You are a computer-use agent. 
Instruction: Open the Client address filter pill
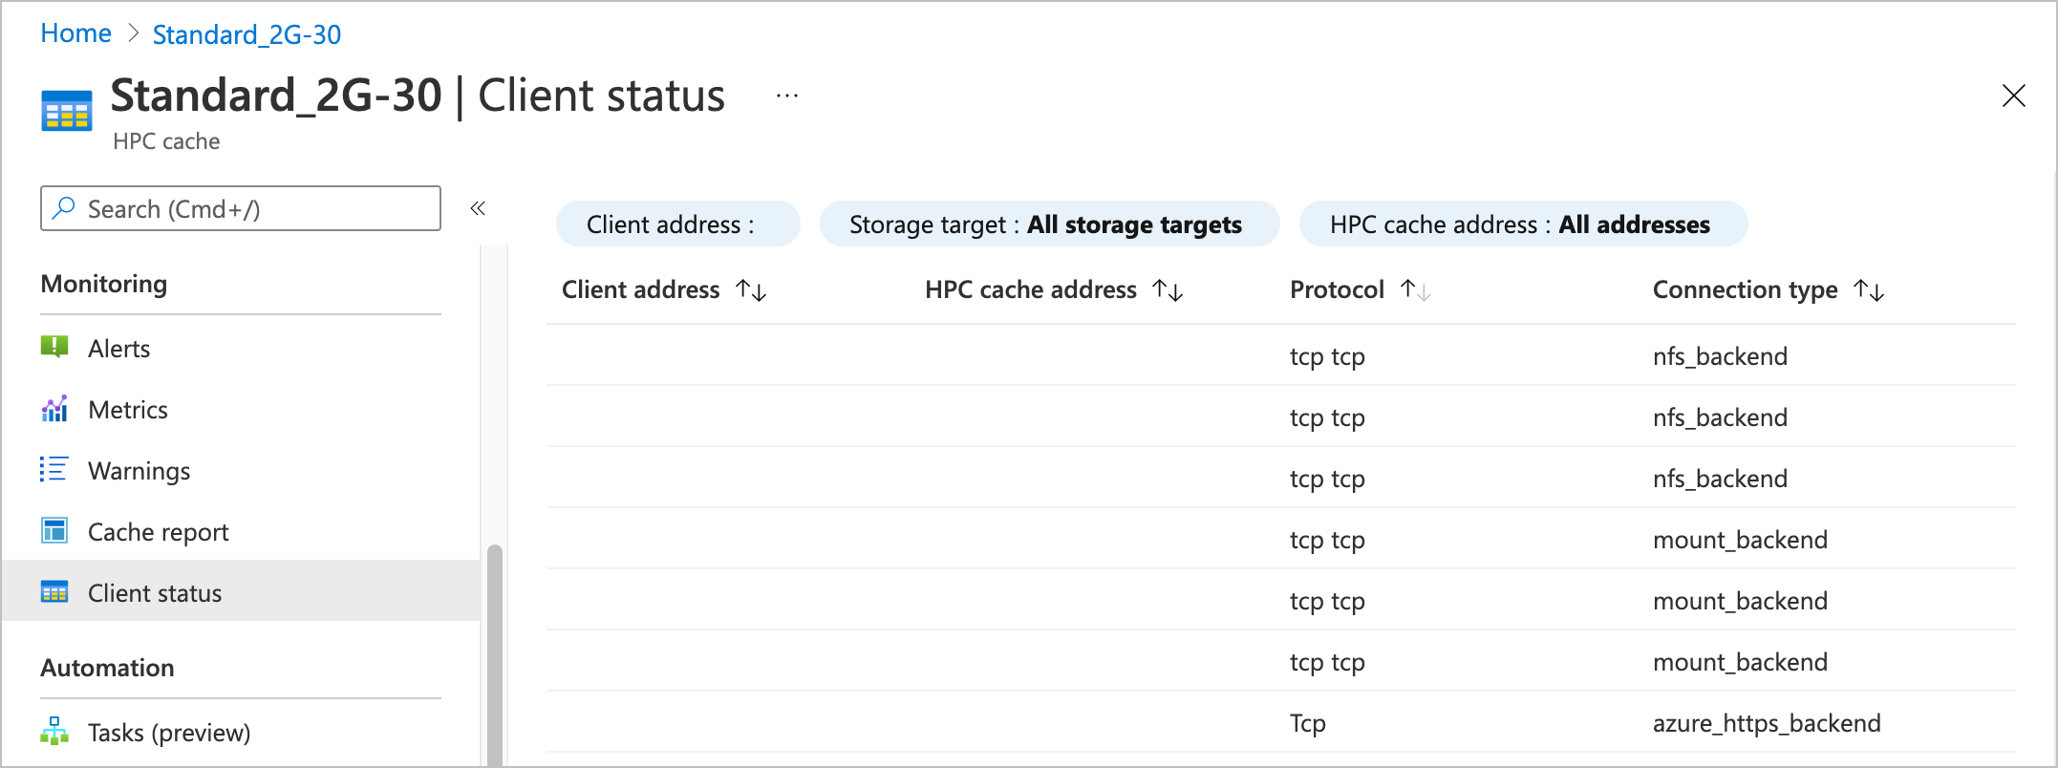point(676,224)
